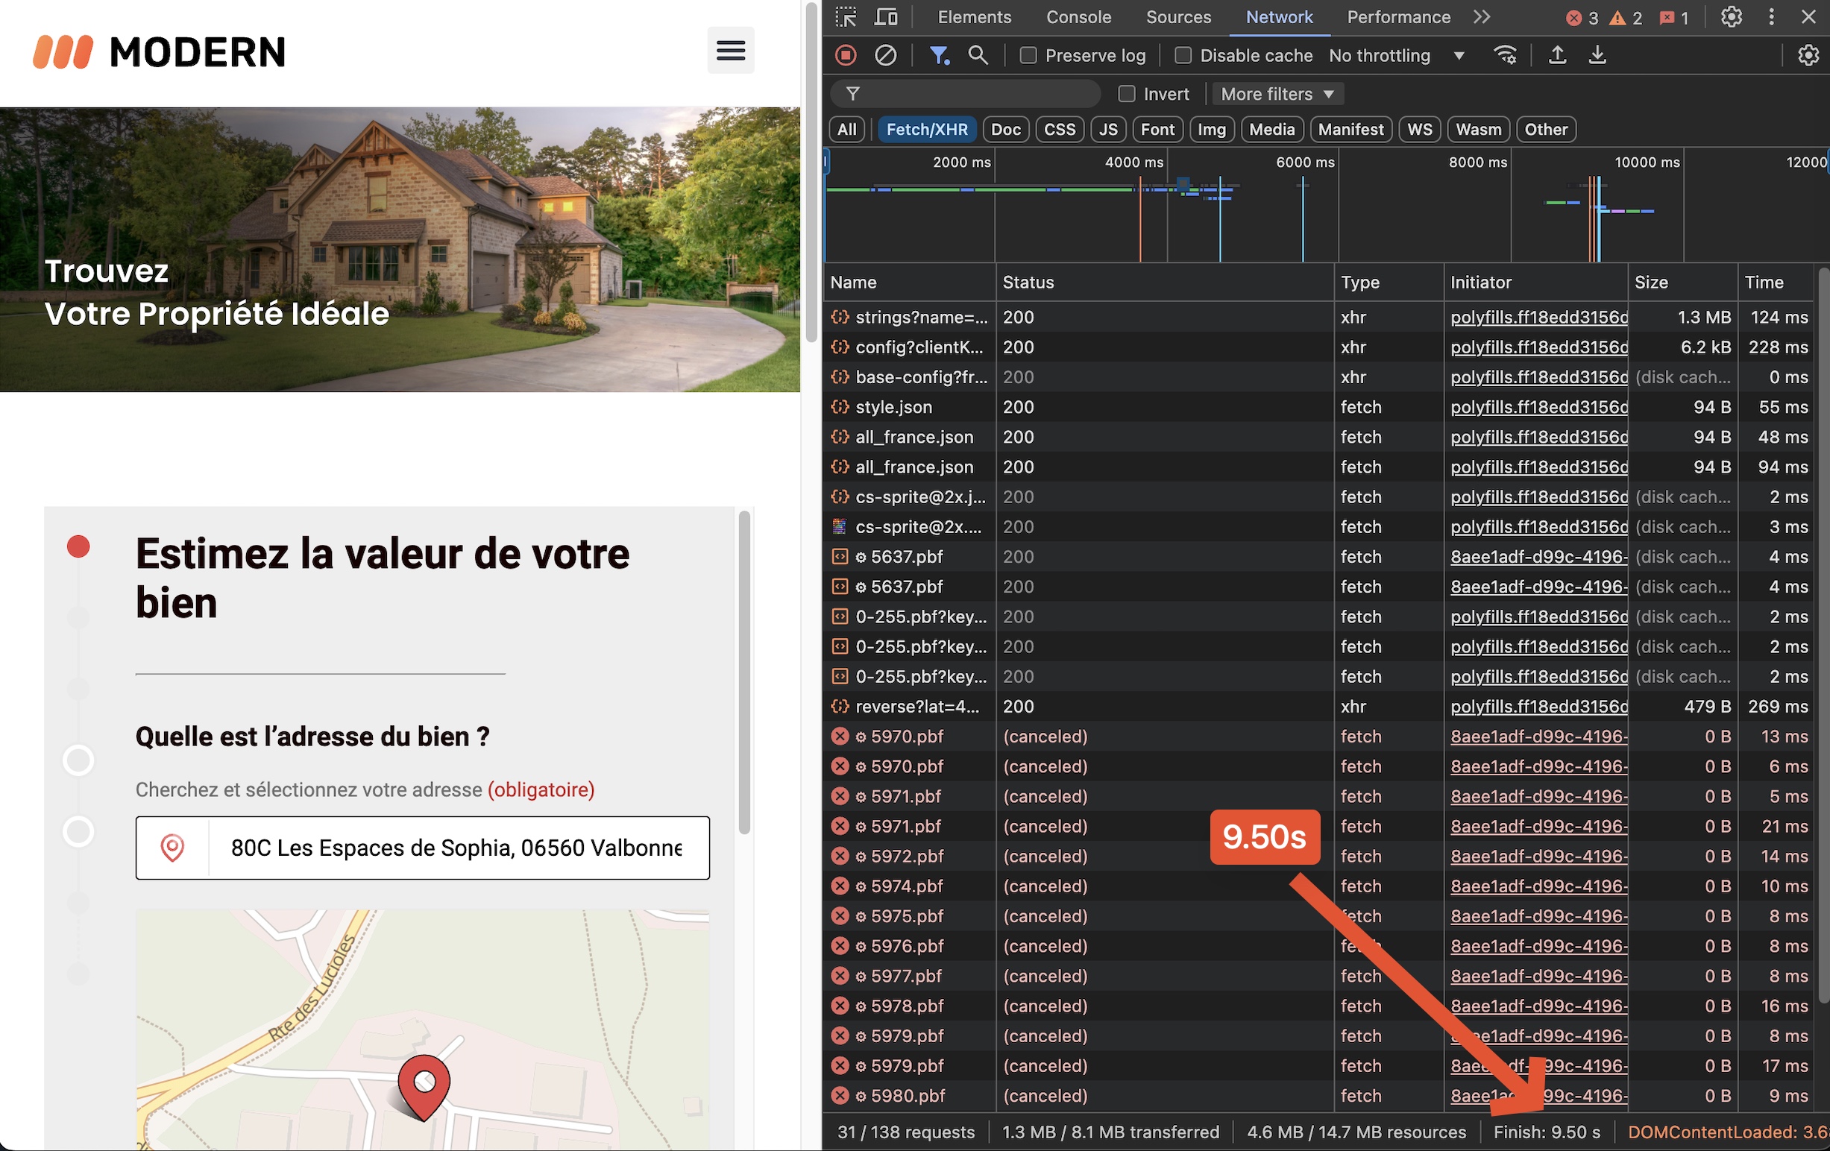Open the No throttling dropdown
Screen dimensions: 1830x1151
(1396, 55)
